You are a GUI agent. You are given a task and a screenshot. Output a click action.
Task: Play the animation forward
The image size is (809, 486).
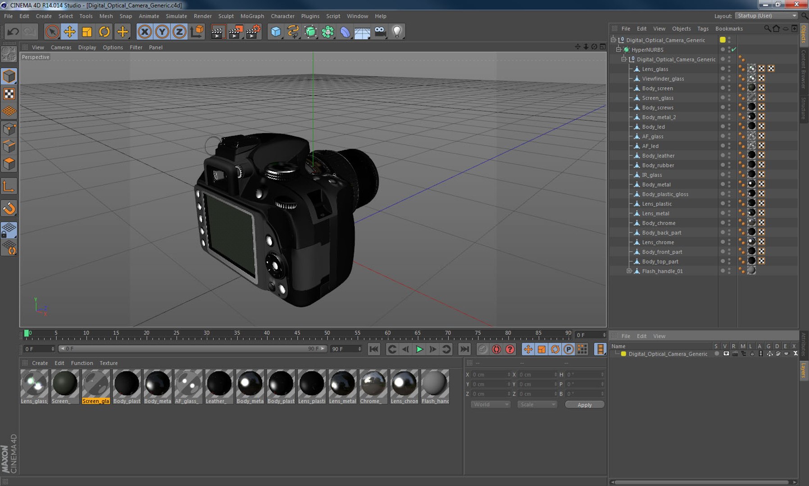(419, 349)
